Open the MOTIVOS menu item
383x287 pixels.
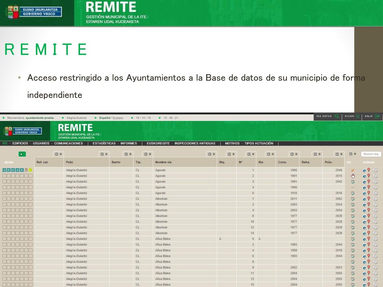(x=232, y=143)
